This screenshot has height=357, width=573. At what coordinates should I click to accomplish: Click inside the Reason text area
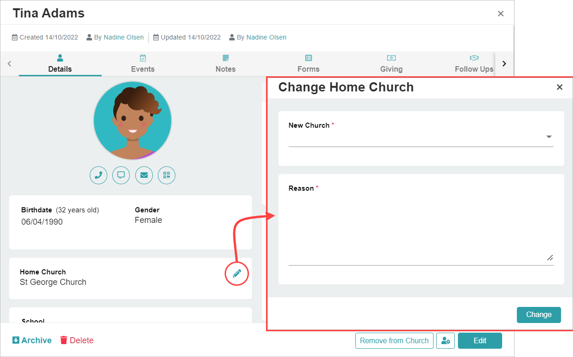pos(421,229)
